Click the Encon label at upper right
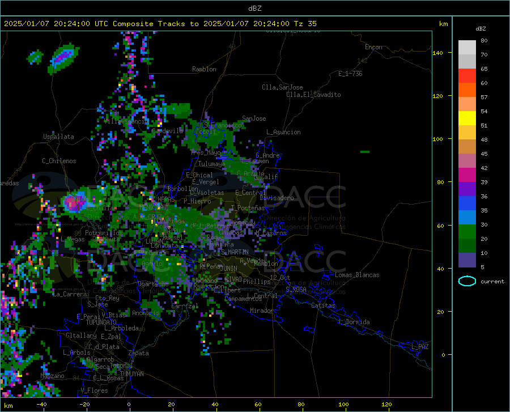The image size is (510, 412). tap(373, 47)
